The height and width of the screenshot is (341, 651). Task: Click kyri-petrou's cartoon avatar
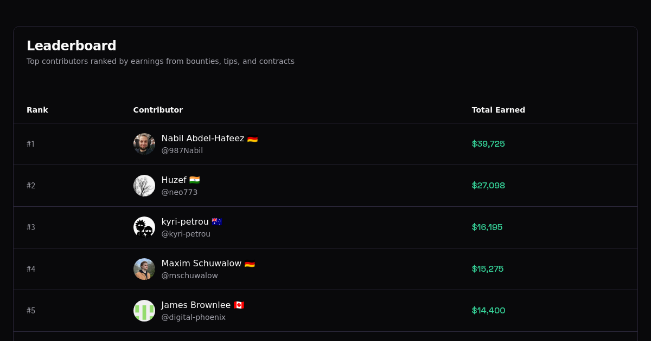(x=144, y=227)
